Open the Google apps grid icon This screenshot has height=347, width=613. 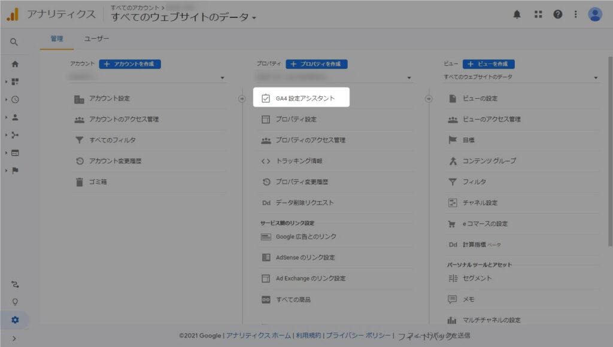pos(538,14)
